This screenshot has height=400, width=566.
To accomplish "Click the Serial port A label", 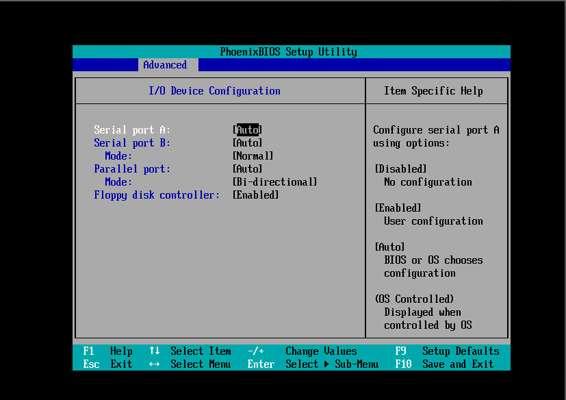I will click(x=132, y=129).
